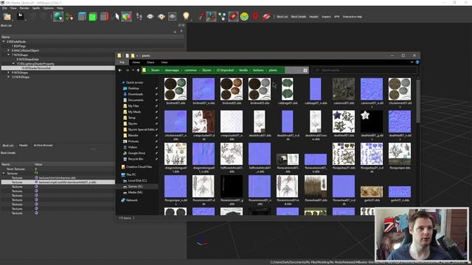Click the red striped eraser-like toolbar icon
This screenshot has height=265, width=472.
[x=266, y=16]
